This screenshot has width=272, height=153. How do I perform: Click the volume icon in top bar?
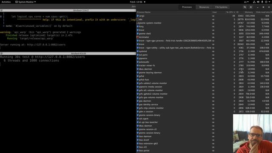pyautogui.click(x=258, y=2)
